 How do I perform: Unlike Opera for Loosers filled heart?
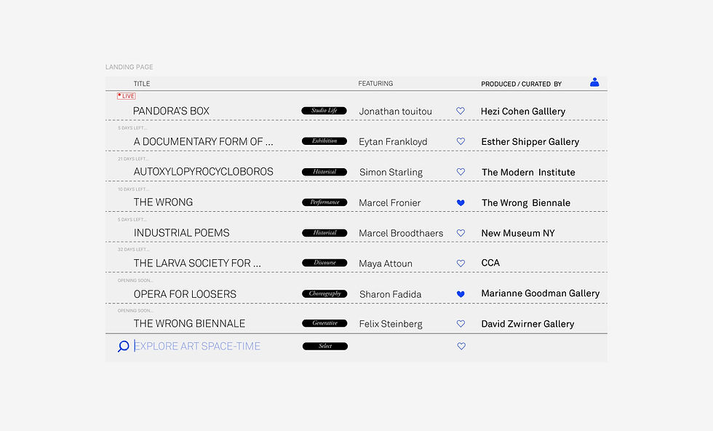click(x=461, y=294)
